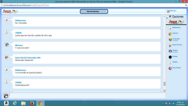Click the message text 'No. Chocolate.'
188x106 pixels.
click(21, 23)
